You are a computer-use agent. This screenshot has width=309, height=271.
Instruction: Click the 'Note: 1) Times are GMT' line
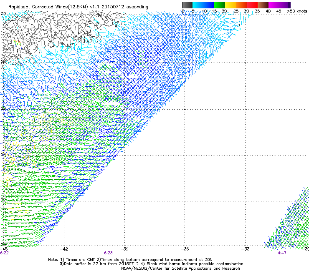click(x=130, y=260)
